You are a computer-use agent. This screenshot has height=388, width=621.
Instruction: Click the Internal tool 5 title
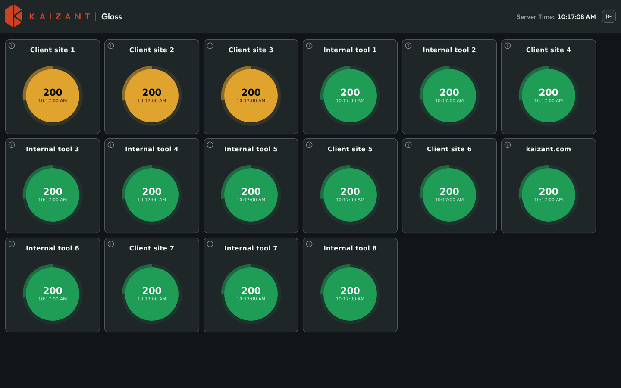pyautogui.click(x=251, y=149)
